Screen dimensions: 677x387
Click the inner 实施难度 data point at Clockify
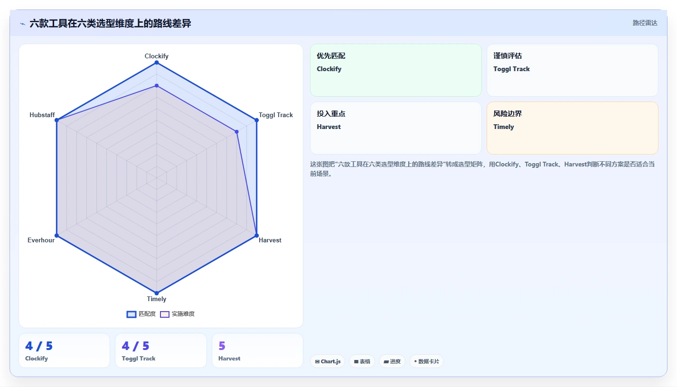coord(157,86)
